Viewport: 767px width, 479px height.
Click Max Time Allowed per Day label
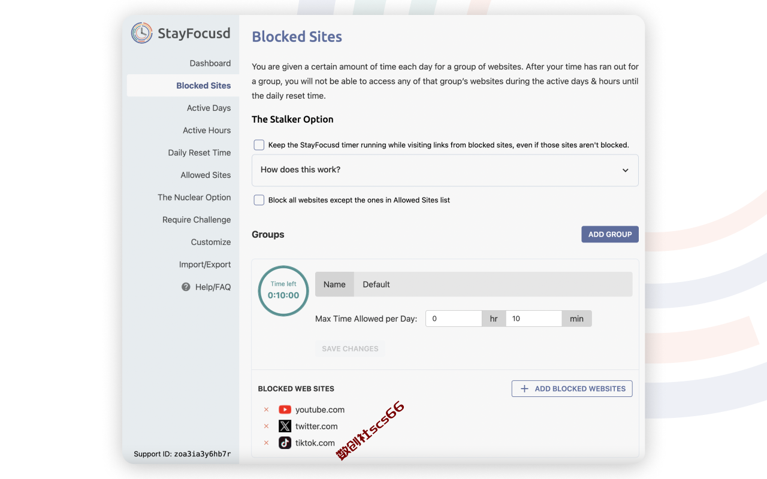point(366,319)
